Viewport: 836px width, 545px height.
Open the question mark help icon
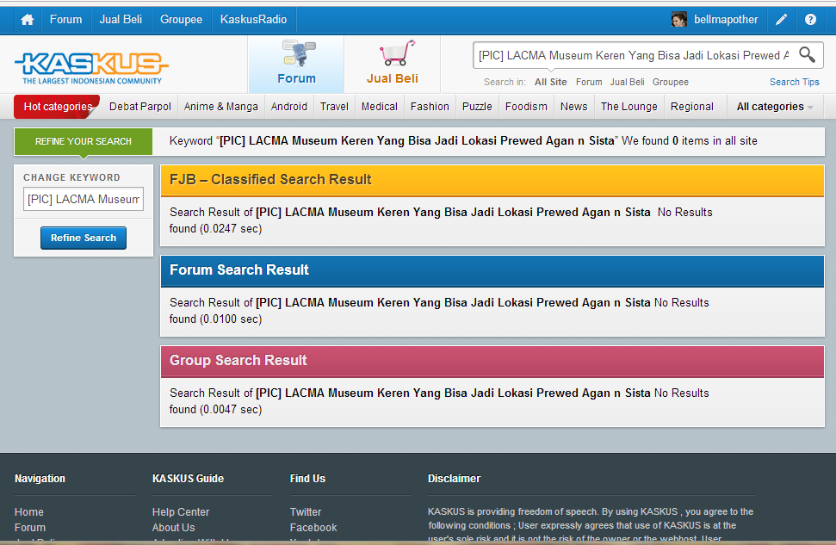click(x=810, y=20)
